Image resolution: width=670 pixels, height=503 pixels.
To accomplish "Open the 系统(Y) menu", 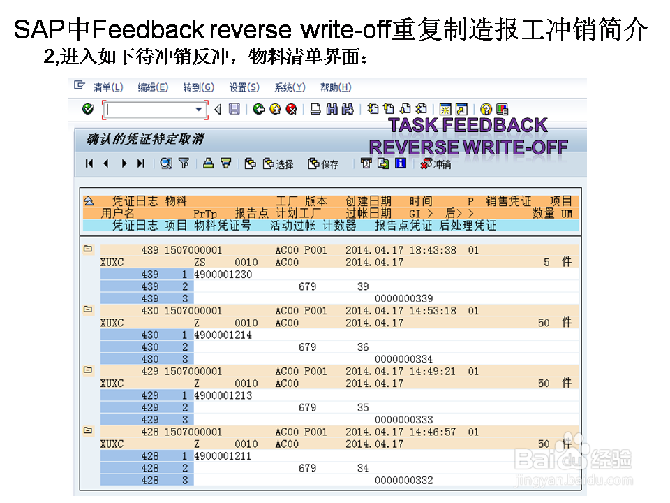I will coord(290,87).
